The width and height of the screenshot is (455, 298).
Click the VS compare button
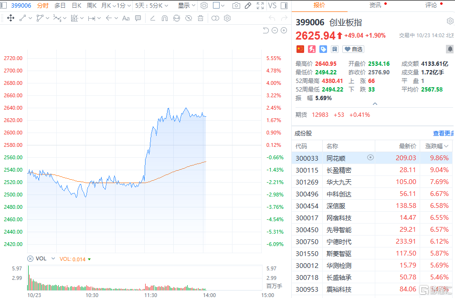(272, 6)
